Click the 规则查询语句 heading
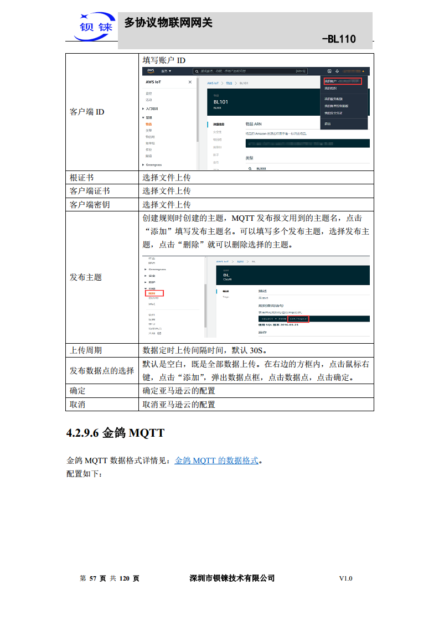439x621 pixels. click(x=271, y=306)
